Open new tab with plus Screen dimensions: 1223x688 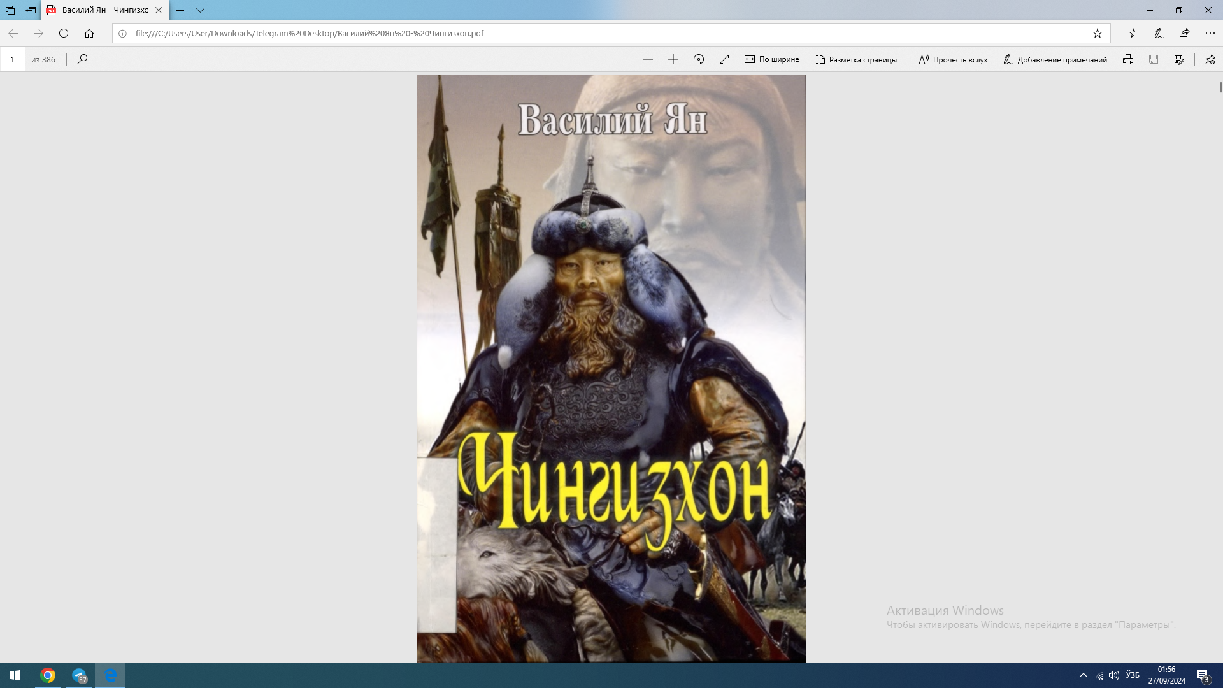180,10
